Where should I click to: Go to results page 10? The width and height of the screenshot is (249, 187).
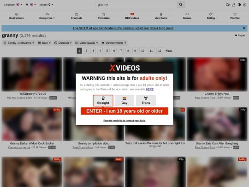coord(142,51)
